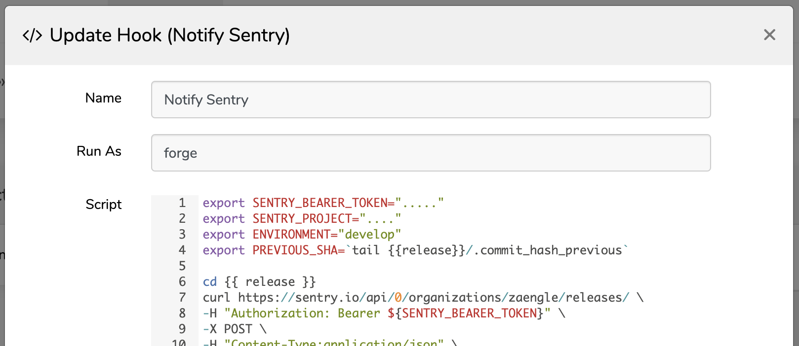The image size is (799, 346).
Task: Close the Update Hook dialog
Action: [769, 35]
